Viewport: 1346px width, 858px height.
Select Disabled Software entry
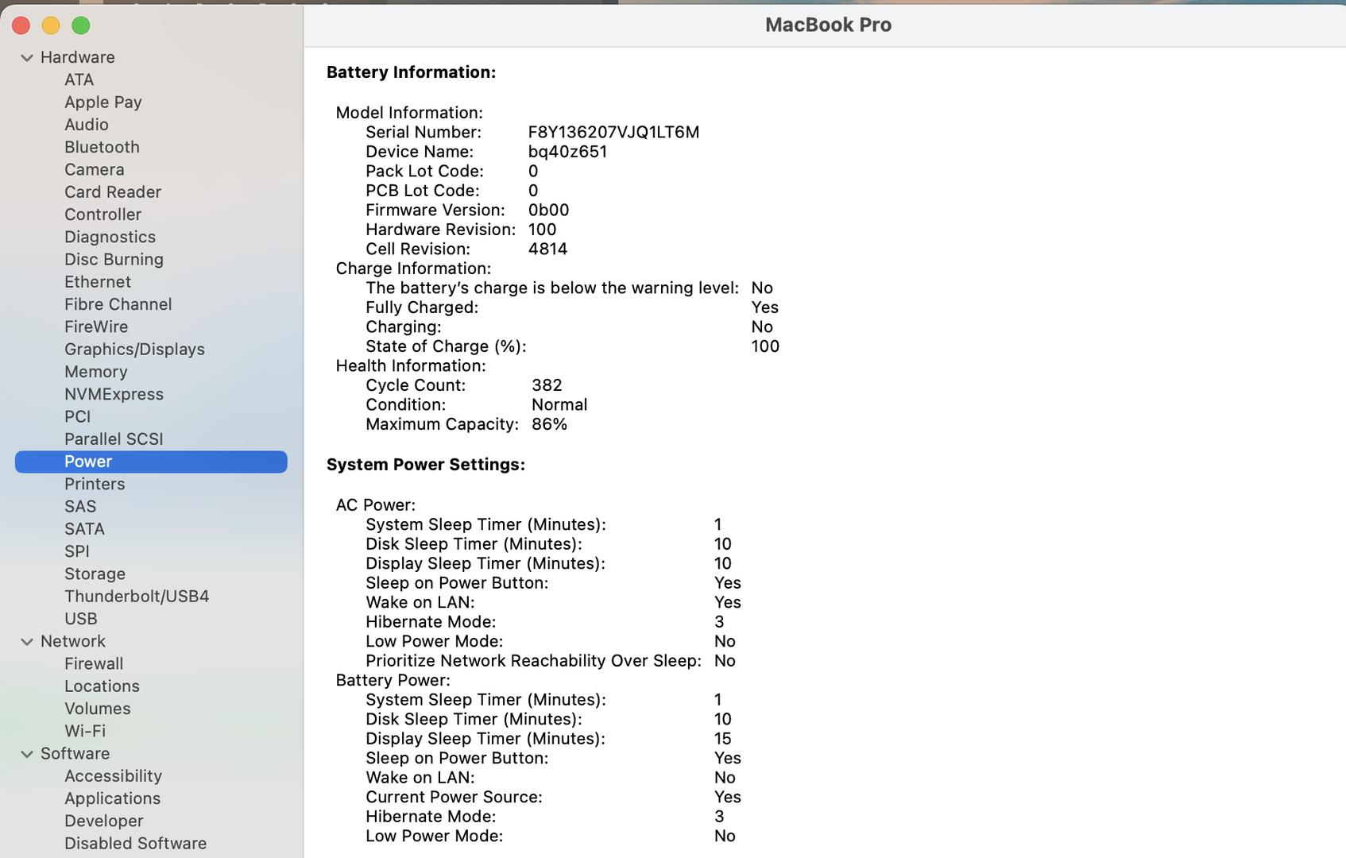135,843
